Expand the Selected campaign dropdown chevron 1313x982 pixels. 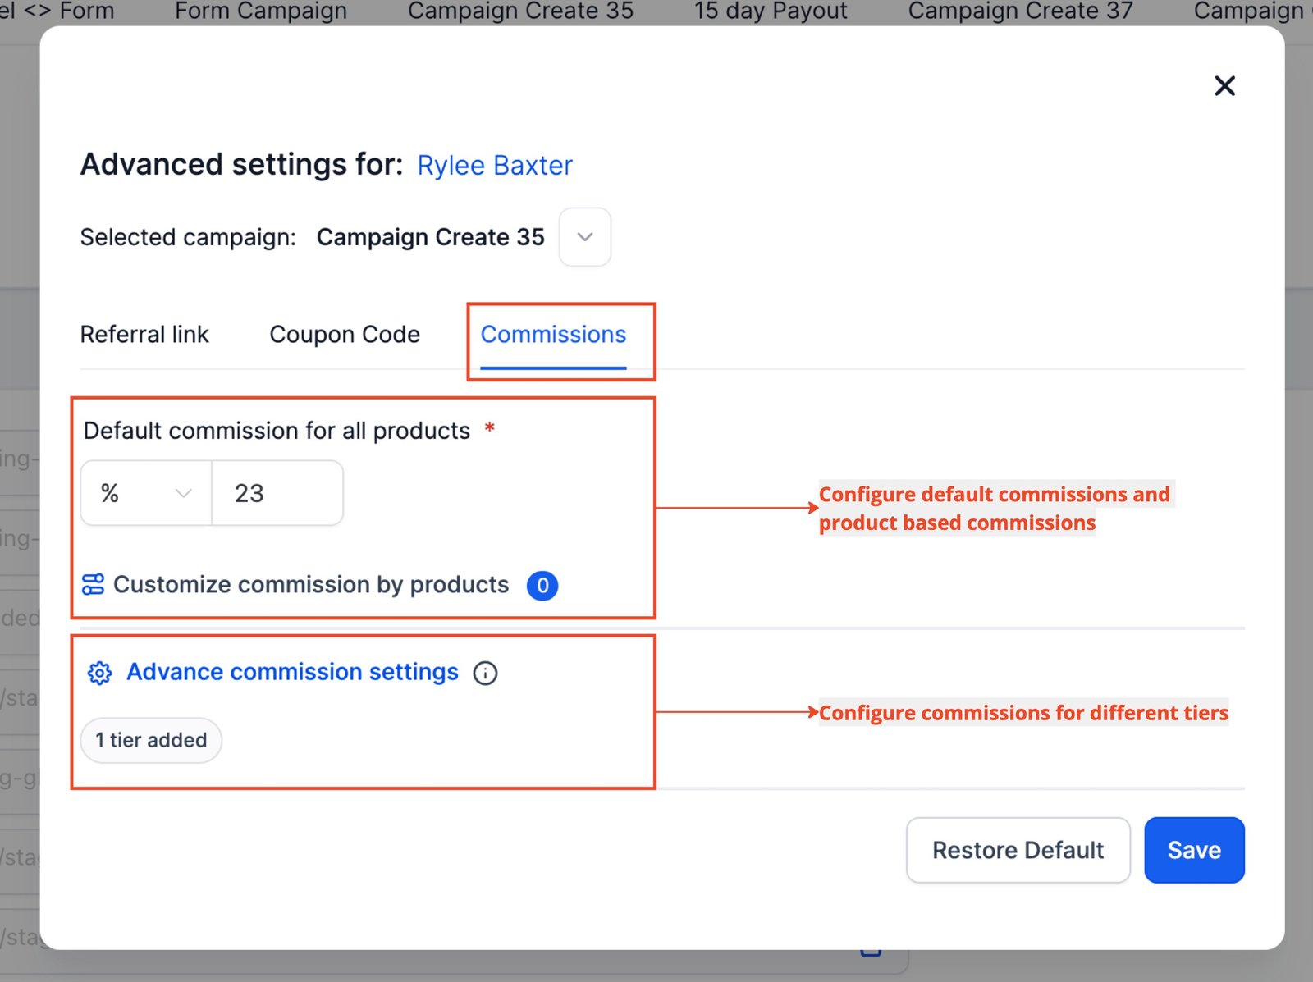pos(584,237)
